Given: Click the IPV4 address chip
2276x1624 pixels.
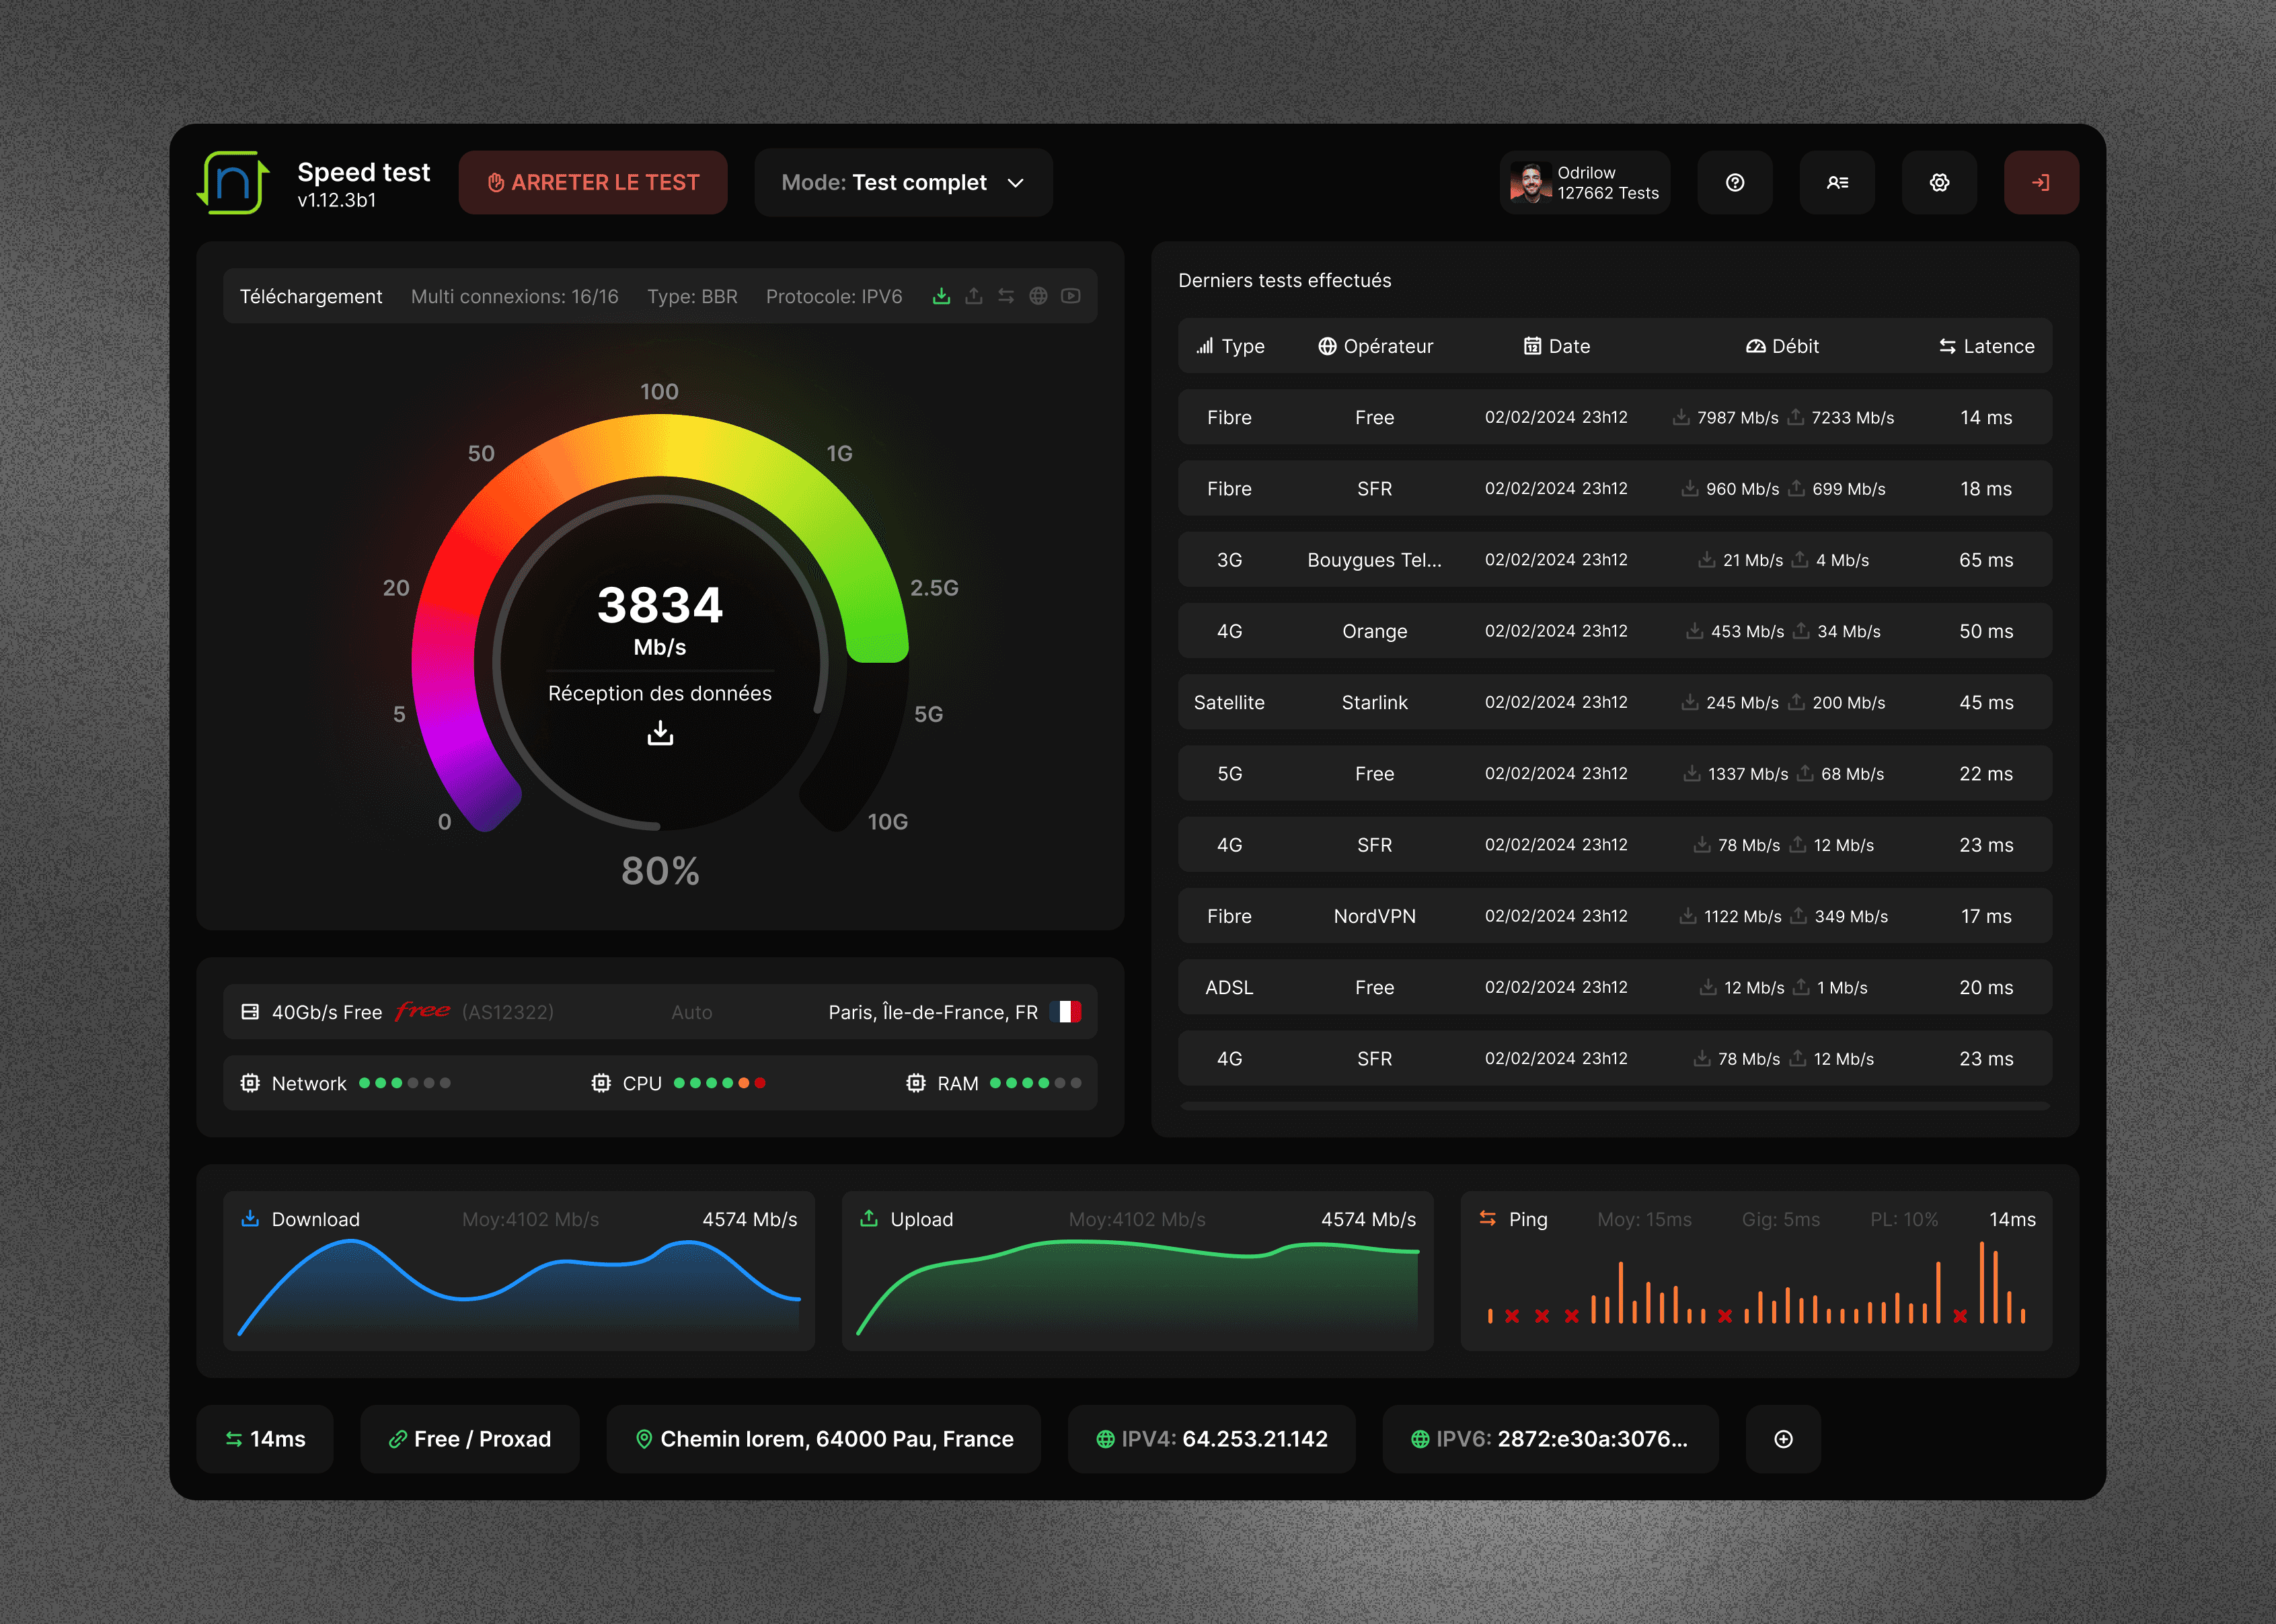Looking at the screenshot, I should click(1211, 1439).
